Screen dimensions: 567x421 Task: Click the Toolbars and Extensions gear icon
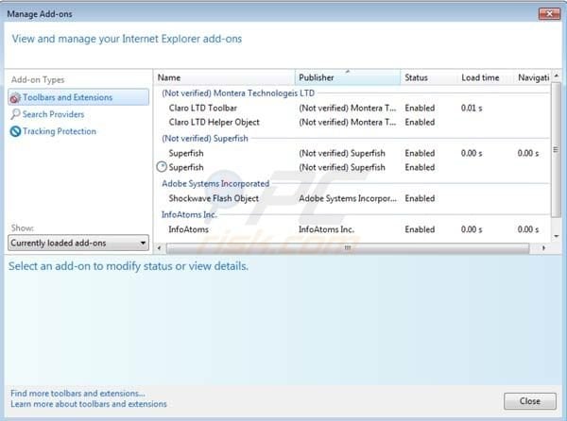[x=15, y=97]
